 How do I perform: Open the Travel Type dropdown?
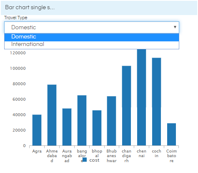[x=92, y=27]
